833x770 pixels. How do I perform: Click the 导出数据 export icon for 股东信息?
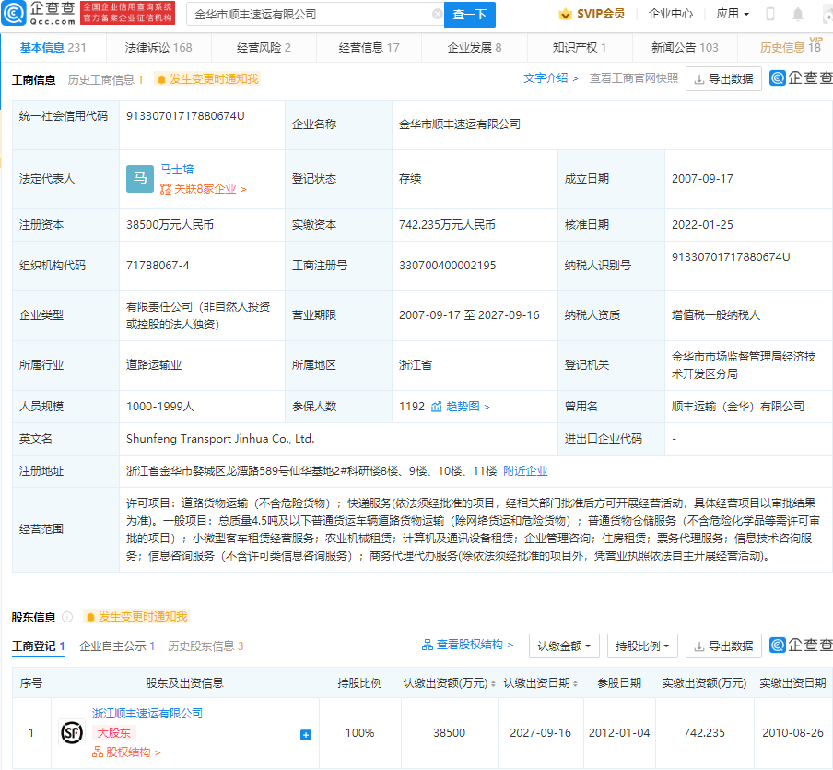pyautogui.click(x=723, y=646)
